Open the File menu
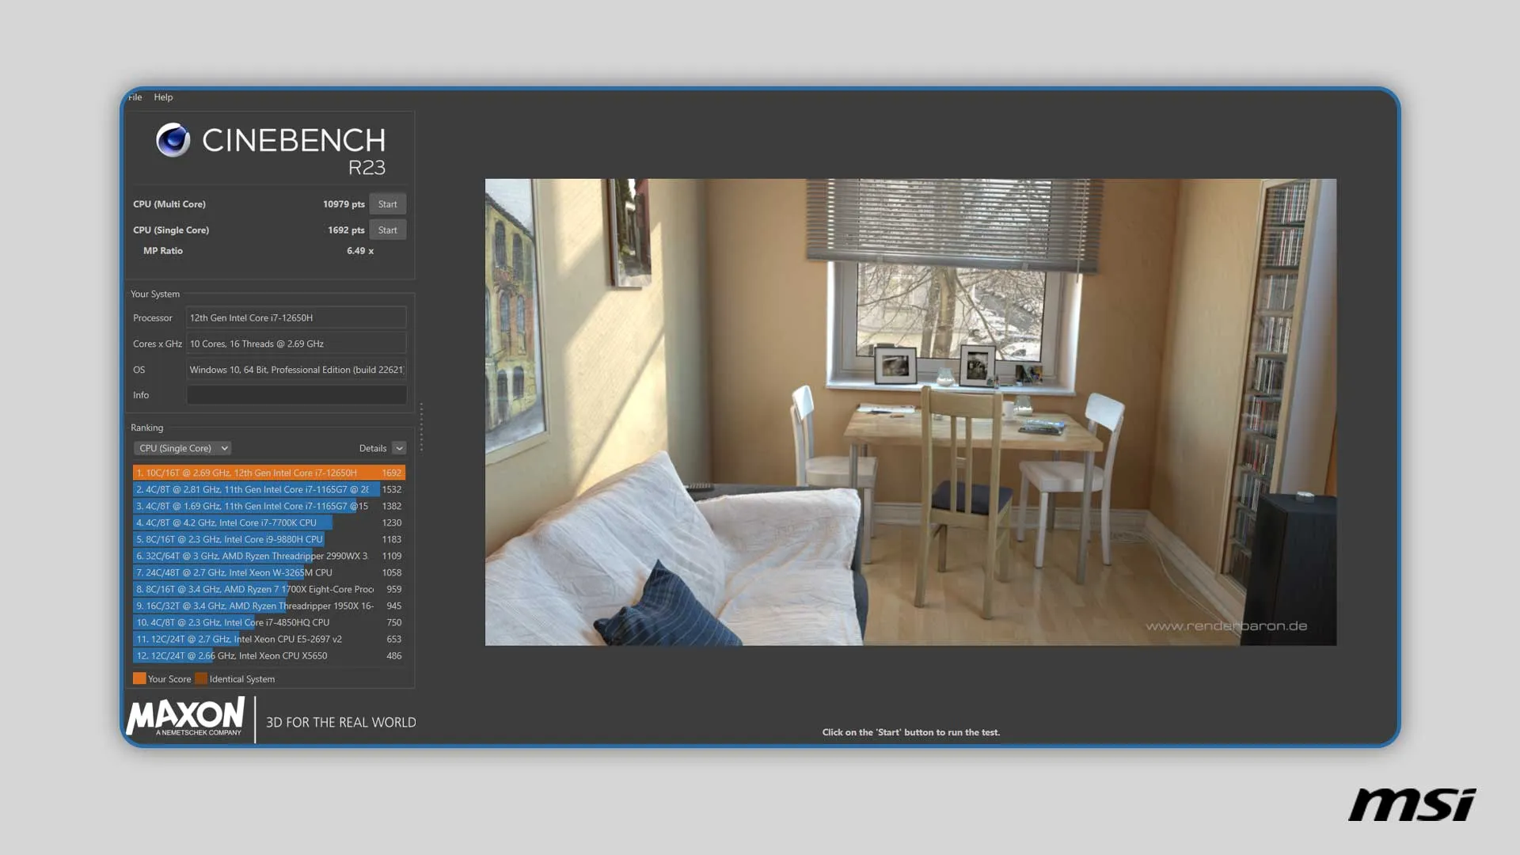 (135, 97)
